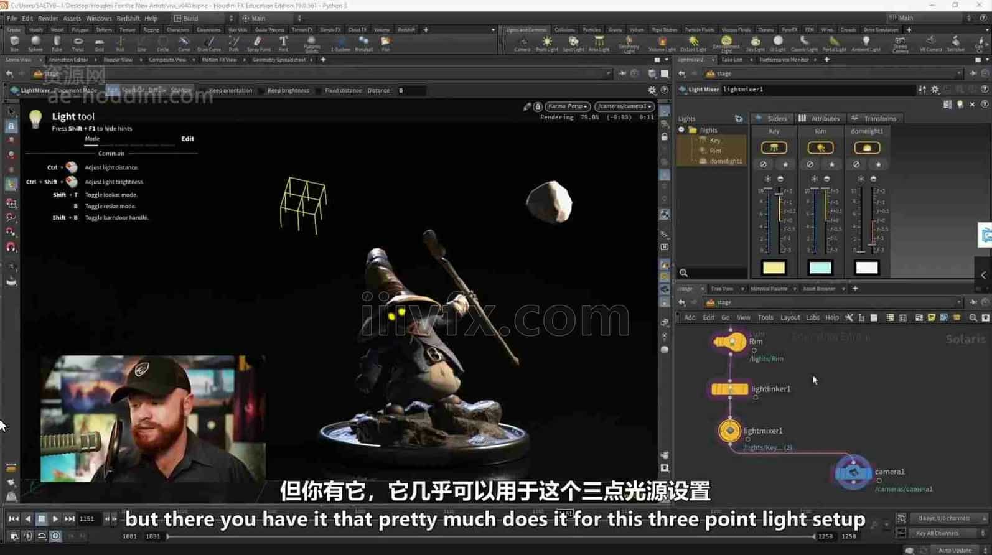Screen dimensions: 992x555
Task: Open the Render menu
Action: coord(47,18)
